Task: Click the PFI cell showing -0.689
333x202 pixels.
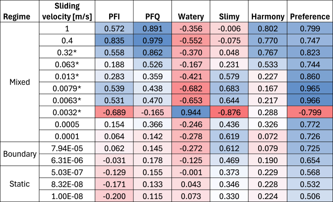Action: [x=114, y=112]
